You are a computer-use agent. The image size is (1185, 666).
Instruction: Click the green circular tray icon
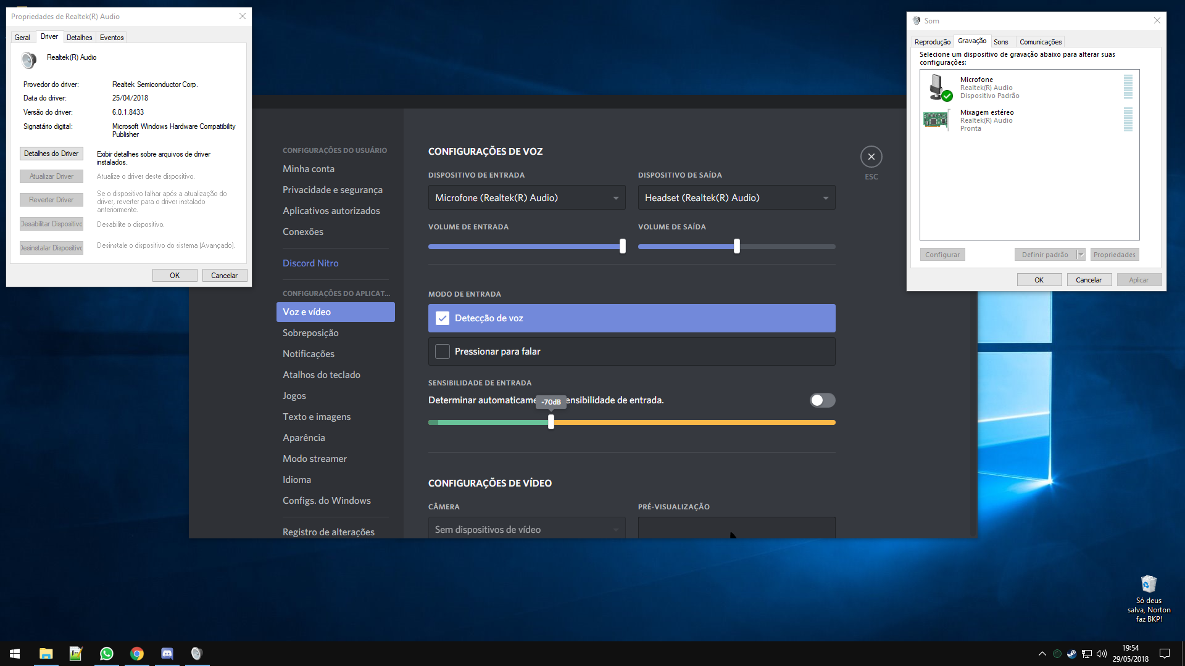coord(1057,654)
